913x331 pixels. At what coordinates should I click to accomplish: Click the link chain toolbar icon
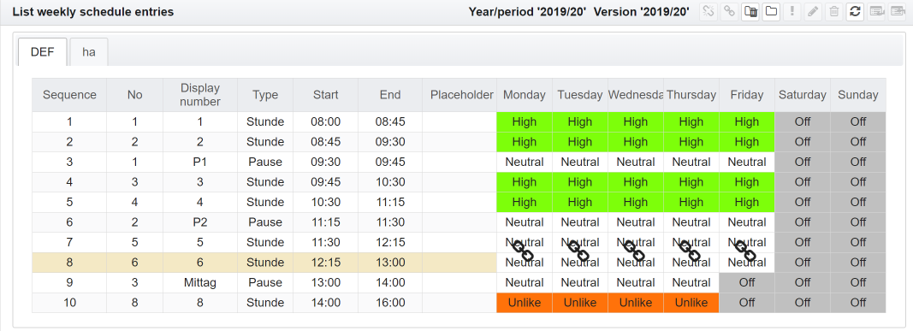[x=729, y=12]
